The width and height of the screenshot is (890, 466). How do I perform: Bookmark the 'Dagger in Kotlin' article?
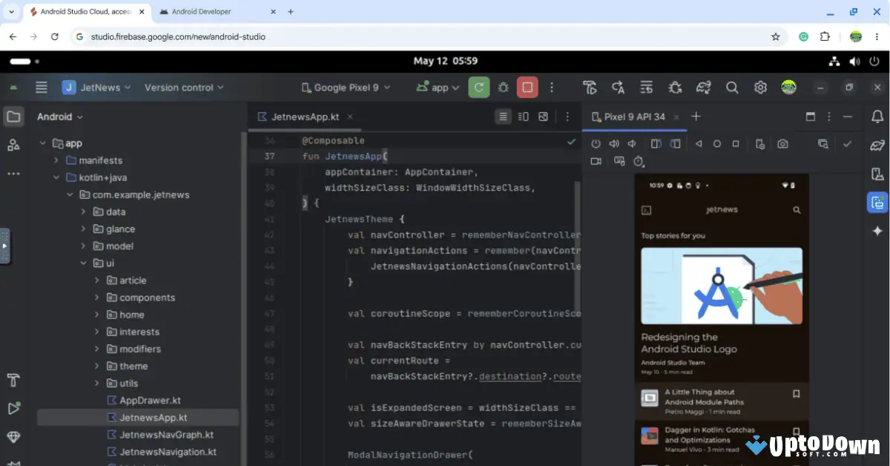(796, 431)
